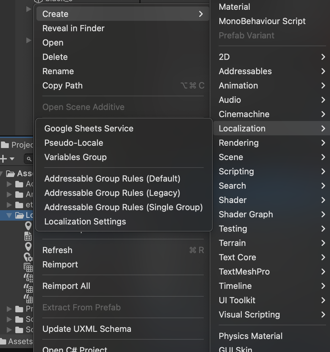Choose Addressable Group Rules (Default)
Viewport: 330px width, 352px height.
(112, 179)
